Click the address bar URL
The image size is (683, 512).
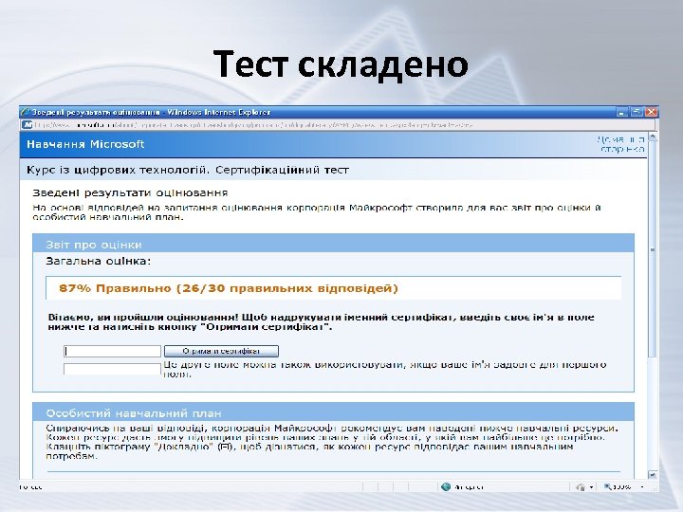253,125
